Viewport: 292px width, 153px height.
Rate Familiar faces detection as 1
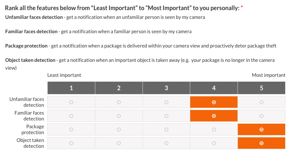71,116
